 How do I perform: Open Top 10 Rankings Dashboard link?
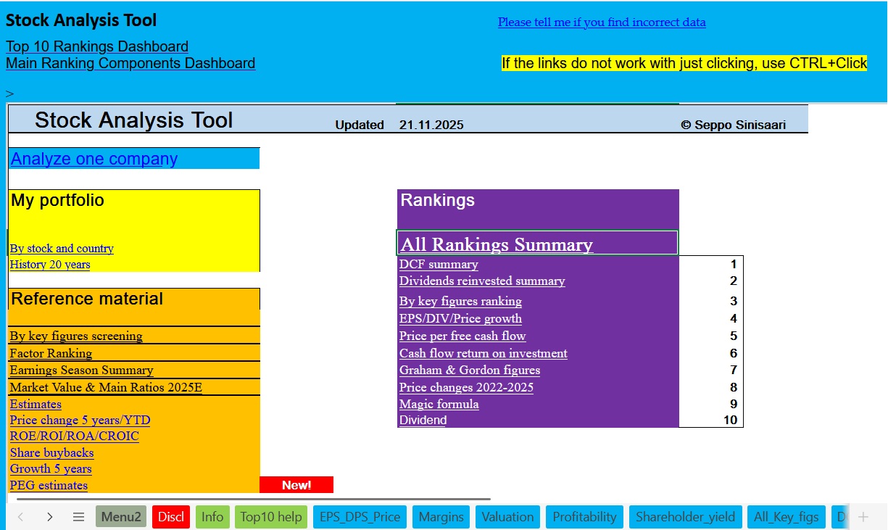click(97, 47)
